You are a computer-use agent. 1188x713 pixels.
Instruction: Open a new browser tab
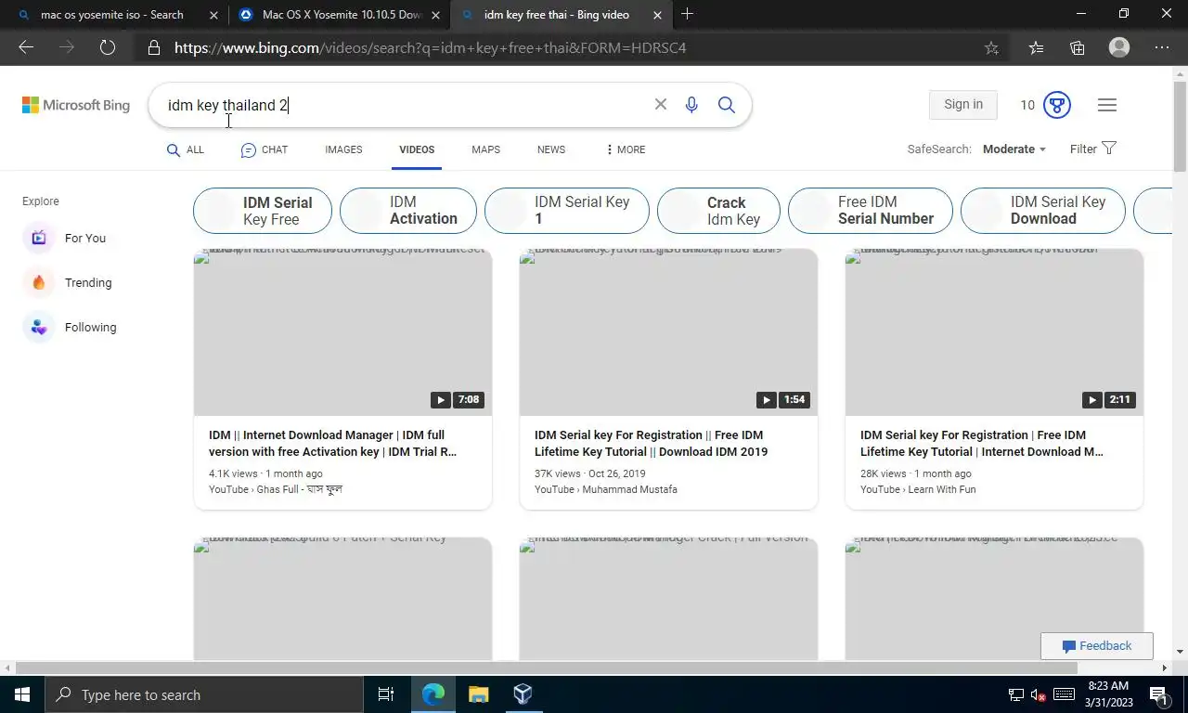pyautogui.click(x=687, y=14)
